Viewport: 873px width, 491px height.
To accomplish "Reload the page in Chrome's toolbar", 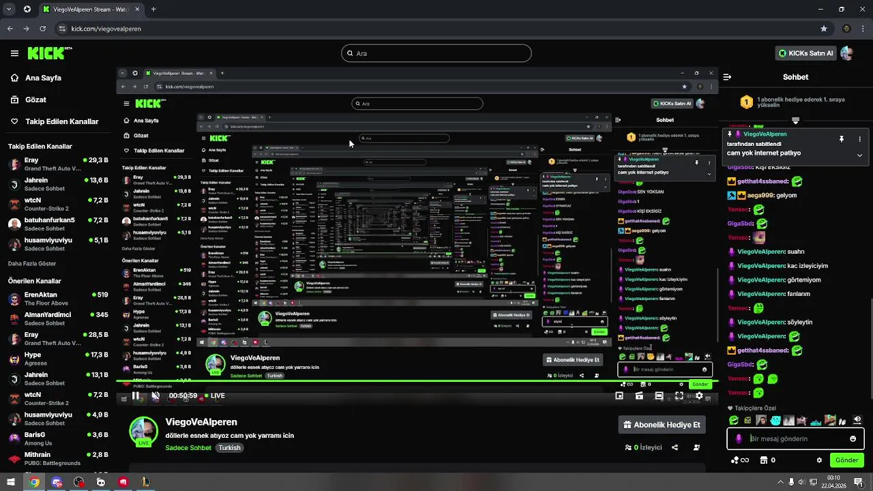I will [43, 29].
